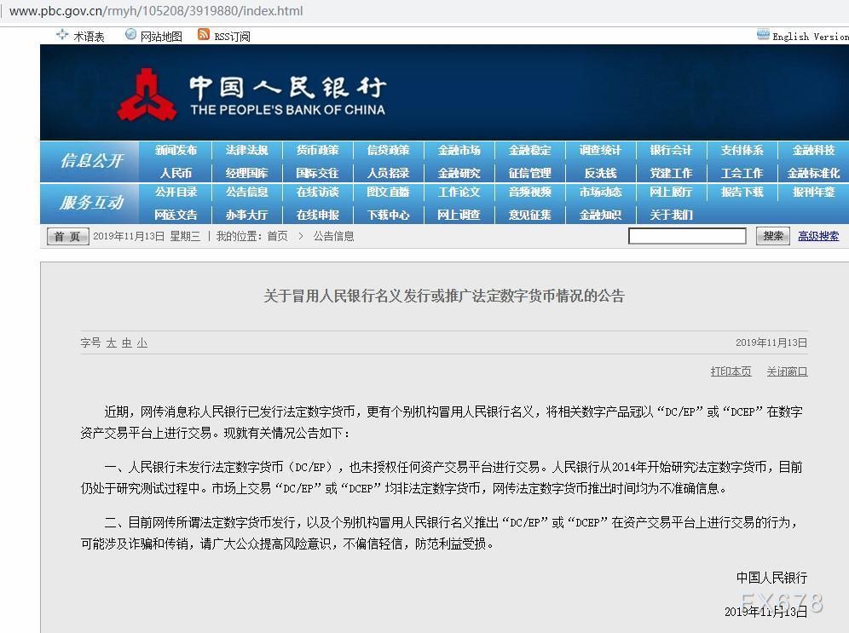Screen dimensions: 849x633
Task: Open 网送文告 menu item
Action: tap(176, 215)
